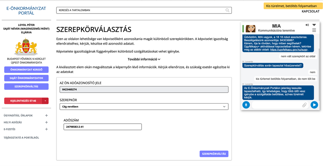Attach a file with paperclip icon
The width and height of the screenshot is (323, 166).
click(x=304, y=105)
